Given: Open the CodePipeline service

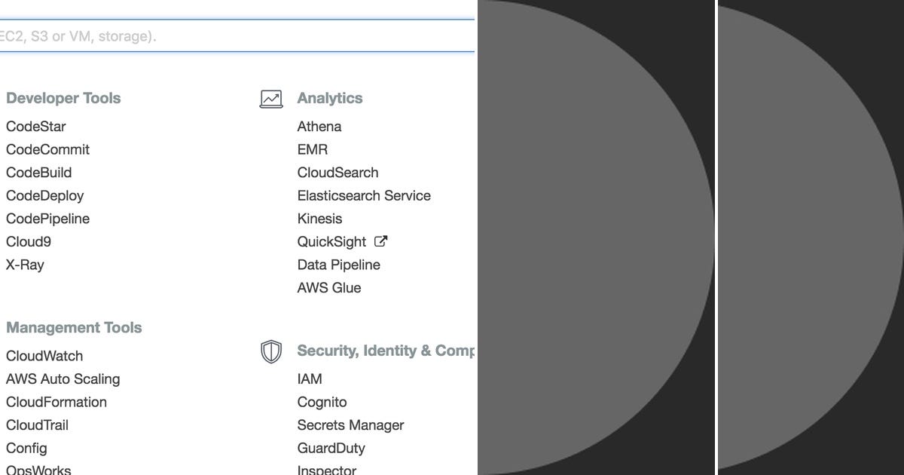Looking at the screenshot, I should 47,219.
